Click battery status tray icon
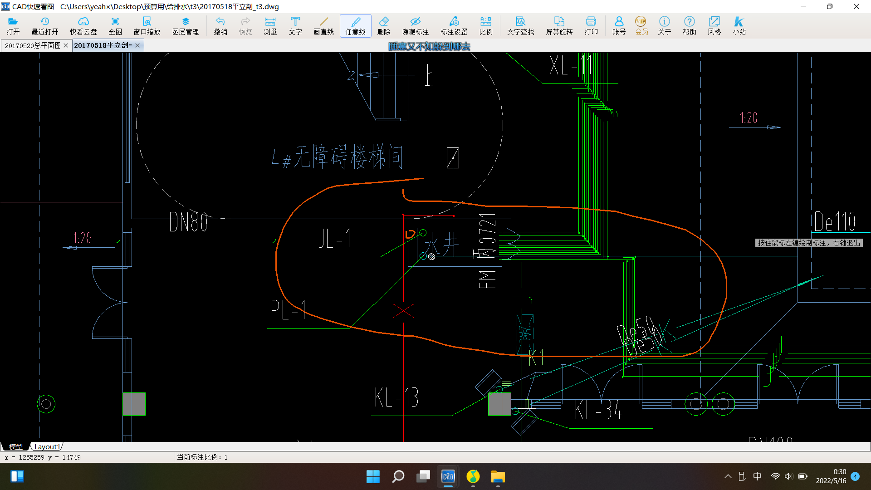Image resolution: width=871 pixels, height=490 pixels. coord(802,476)
